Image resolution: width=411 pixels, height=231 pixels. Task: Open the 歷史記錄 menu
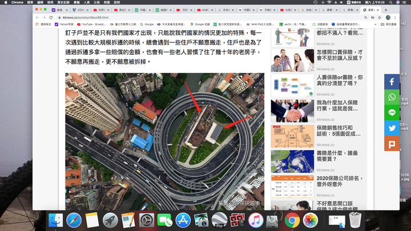coord(63,2)
